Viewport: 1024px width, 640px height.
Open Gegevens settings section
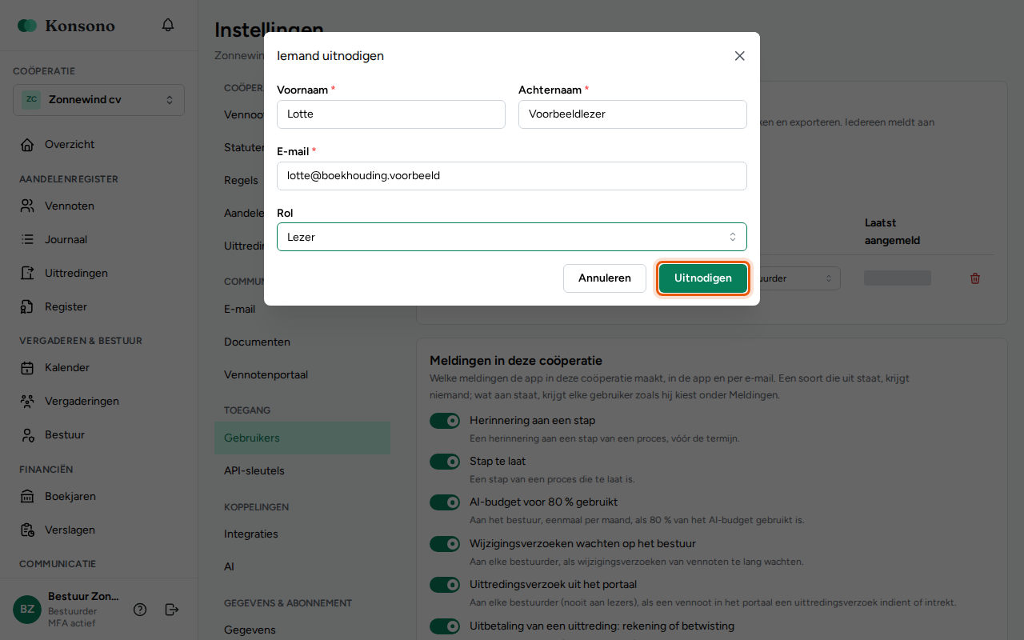coord(302,630)
